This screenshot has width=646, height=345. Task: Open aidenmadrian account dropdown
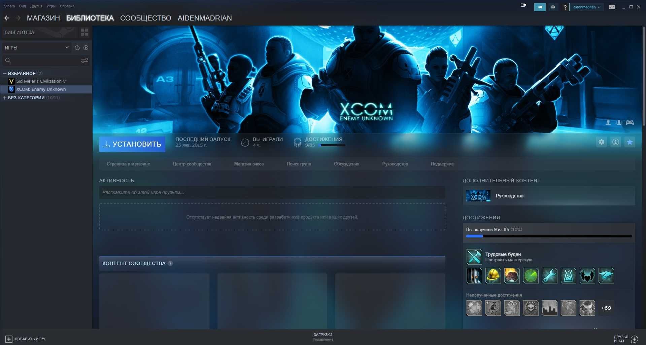tap(586, 7)
